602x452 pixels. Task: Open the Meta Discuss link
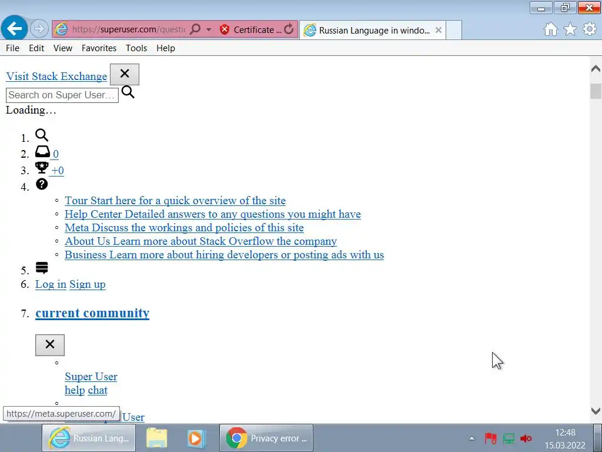pyautogui.click(x=184, y=228)
